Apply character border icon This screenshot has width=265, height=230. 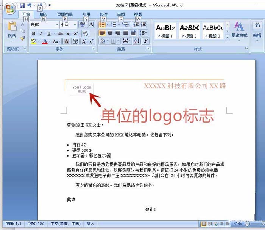coord(91,24)
